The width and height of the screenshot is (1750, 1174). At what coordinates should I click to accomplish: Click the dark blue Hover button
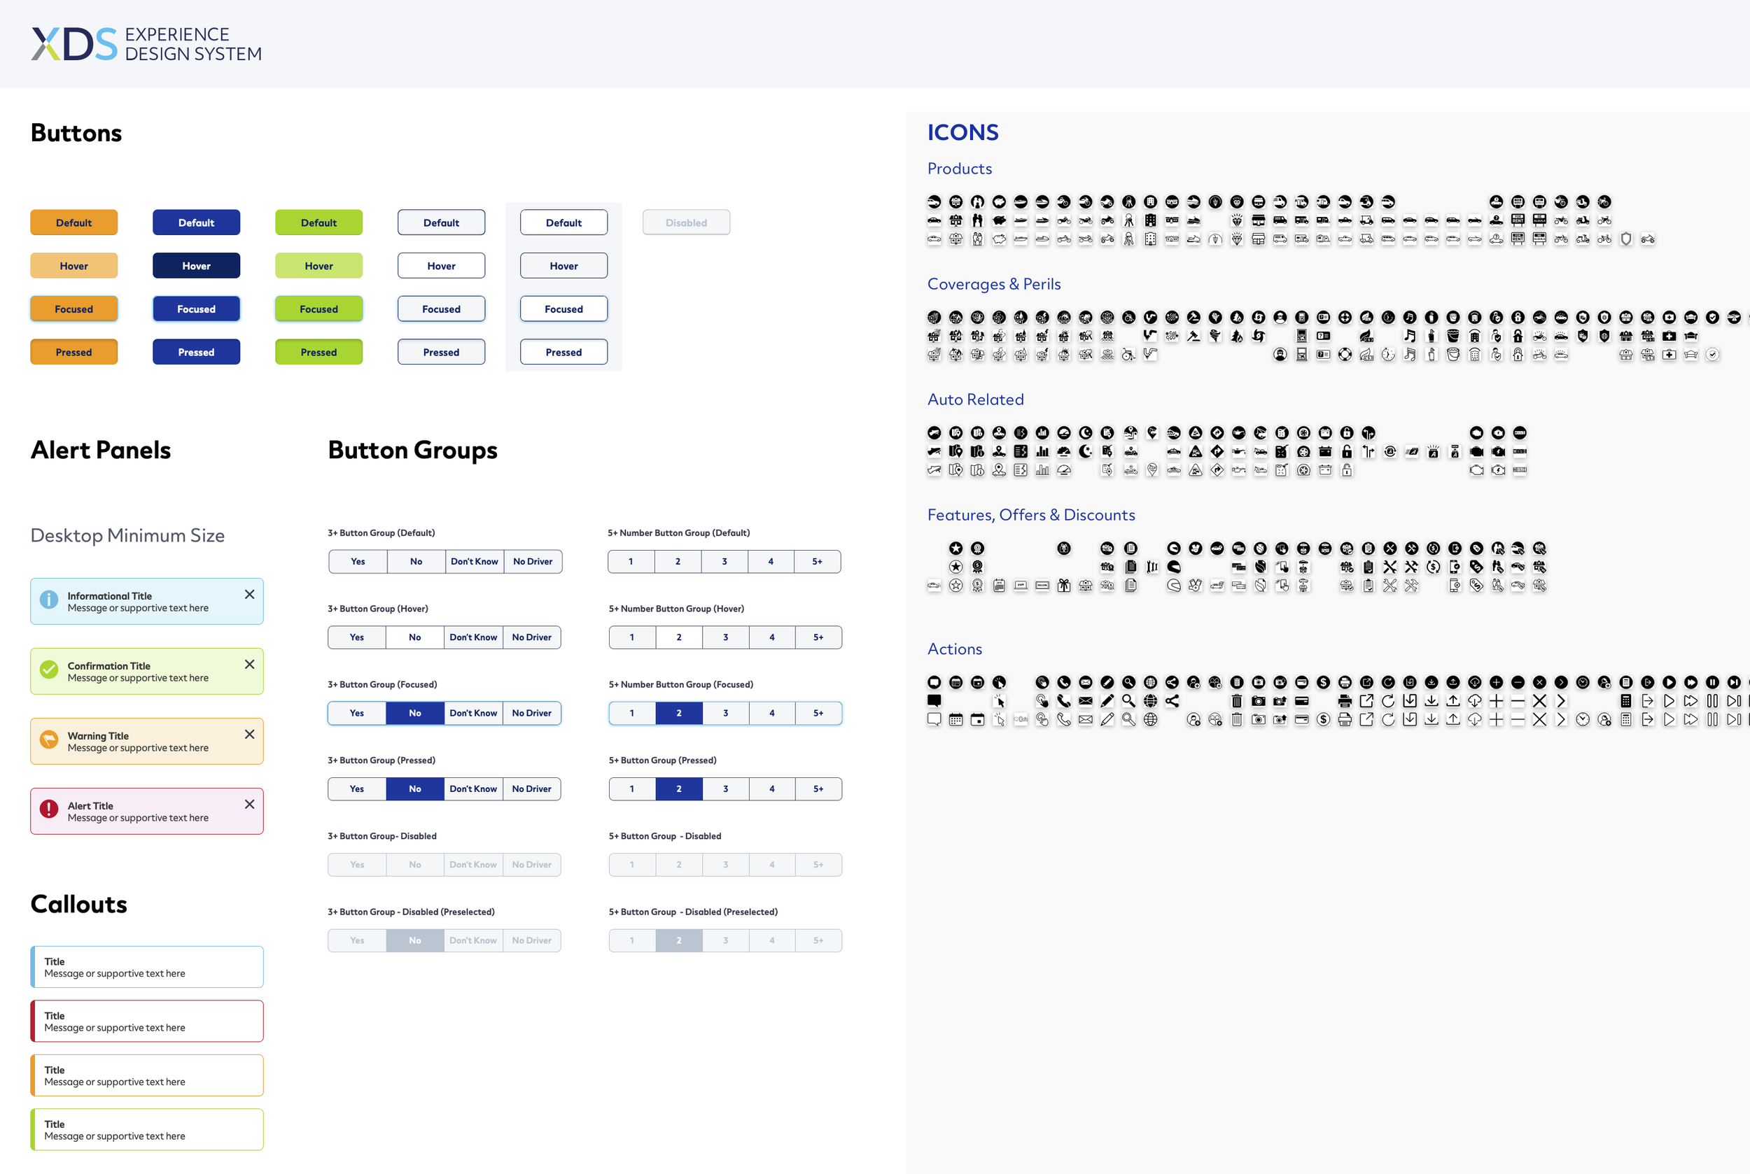pyautogui.click(x=196, y=266)
